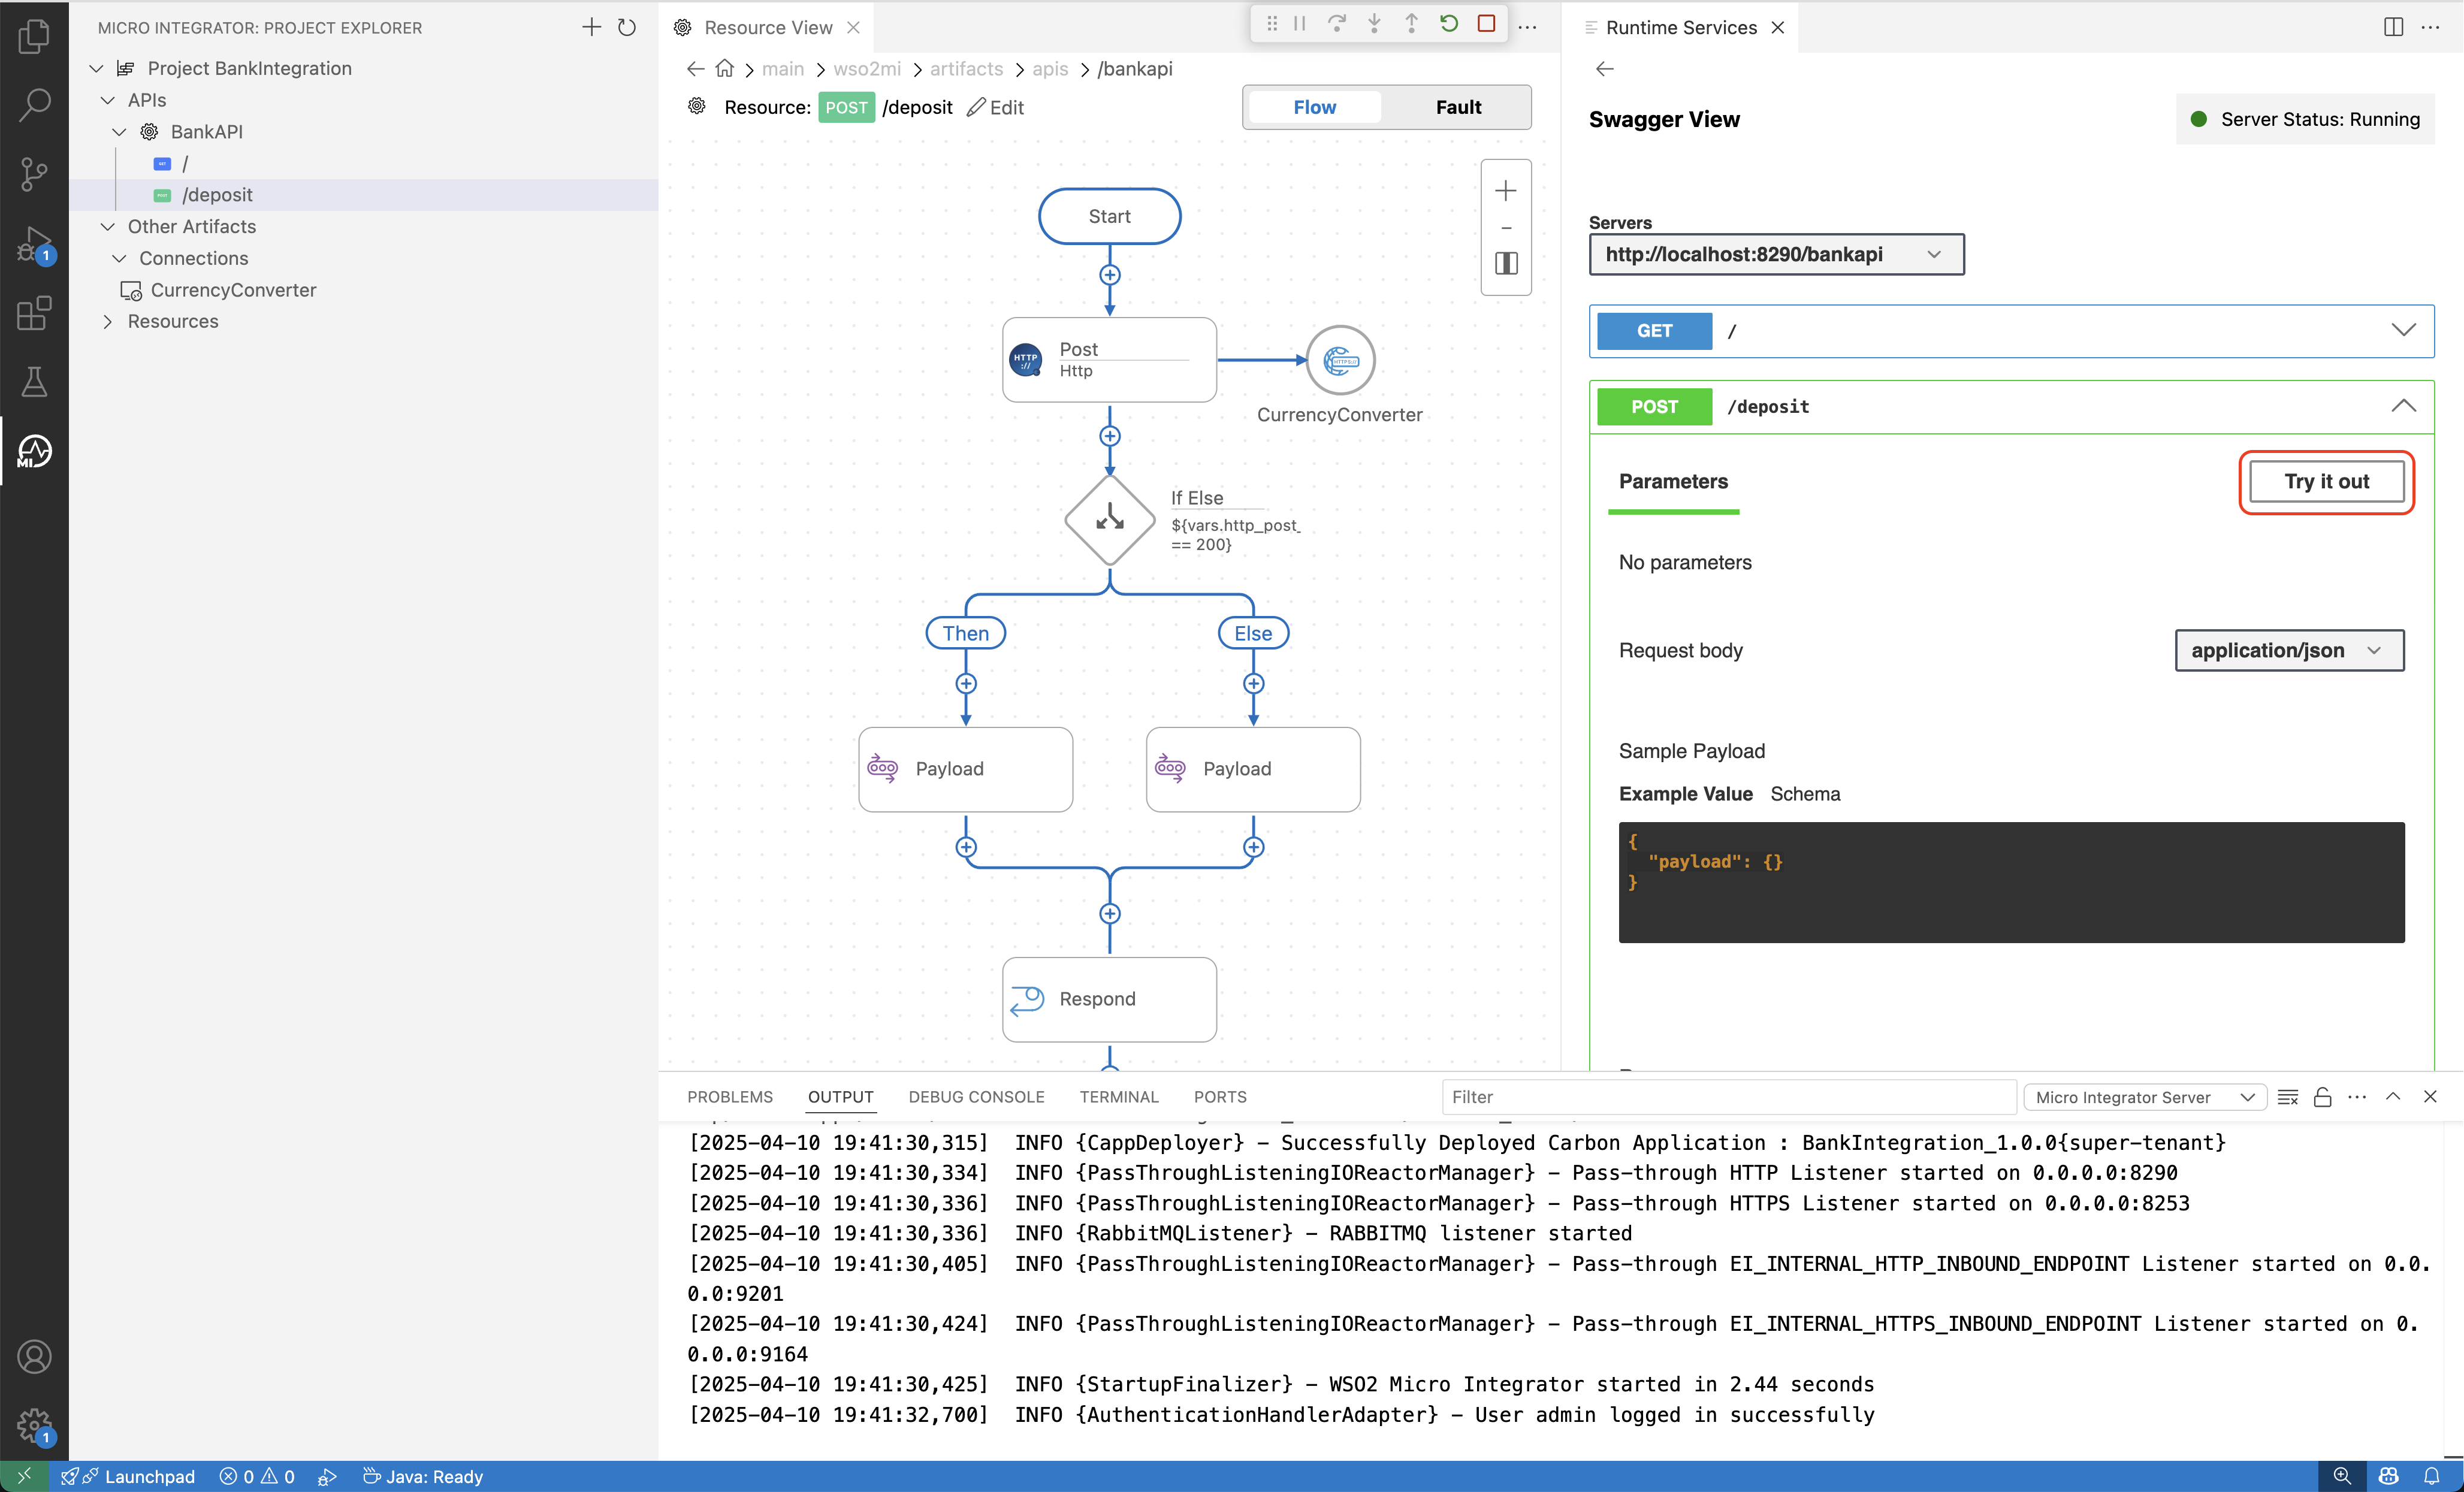Screen dimensions: 2464x1492
Task: Step over in the debug toolbar
Action: click(1337, 24)
